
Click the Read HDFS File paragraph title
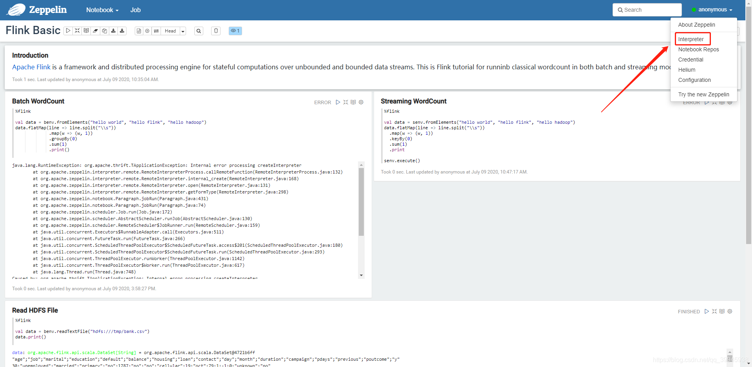(x=35, y=310)
